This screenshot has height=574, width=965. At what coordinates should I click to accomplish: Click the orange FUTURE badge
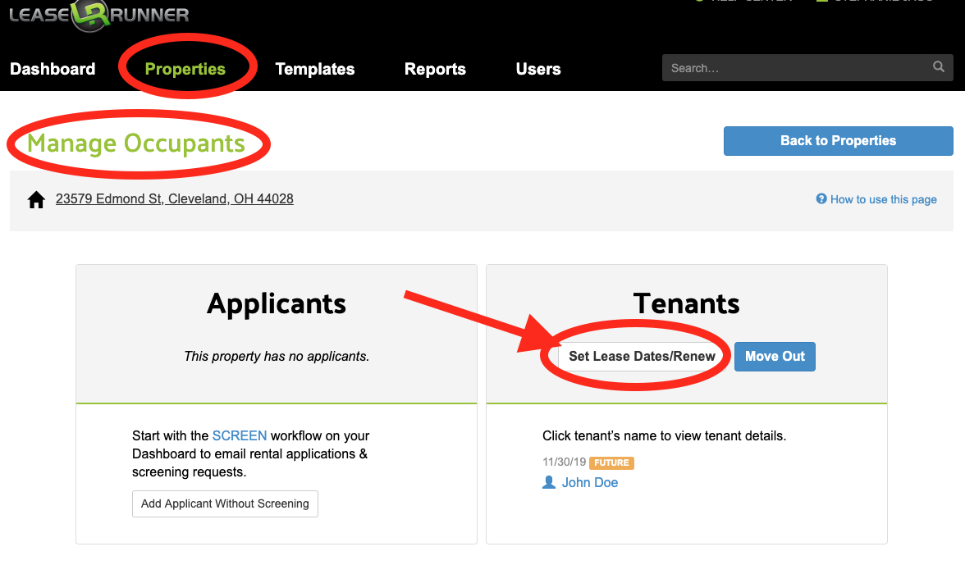[611, 462]
